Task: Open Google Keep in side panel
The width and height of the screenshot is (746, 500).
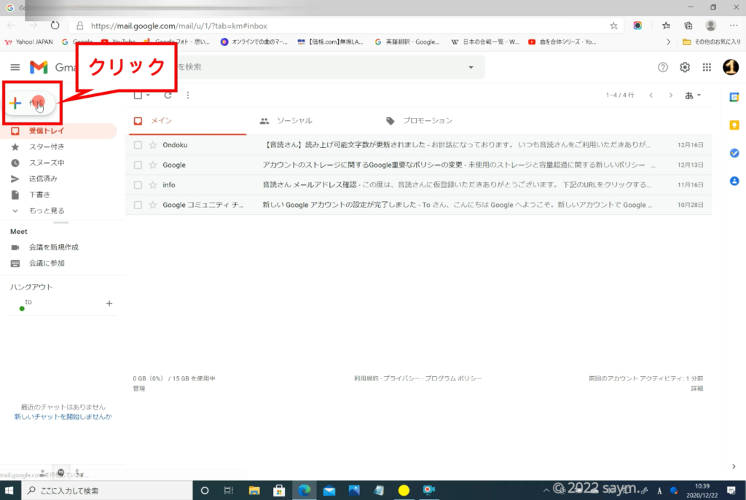Action: pos(734,125)
